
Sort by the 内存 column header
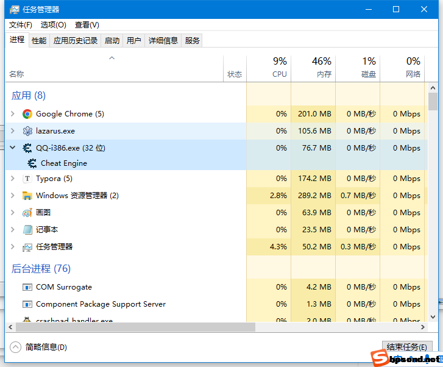(313, 69)
